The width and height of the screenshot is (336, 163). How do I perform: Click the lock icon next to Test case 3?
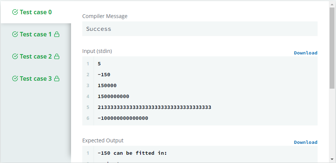57,78
